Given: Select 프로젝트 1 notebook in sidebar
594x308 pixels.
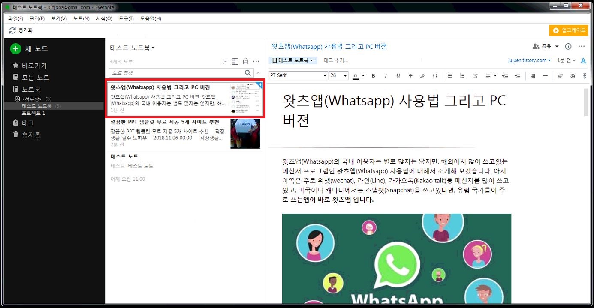Looking at the screenshot, I should (x=33, y=113).
